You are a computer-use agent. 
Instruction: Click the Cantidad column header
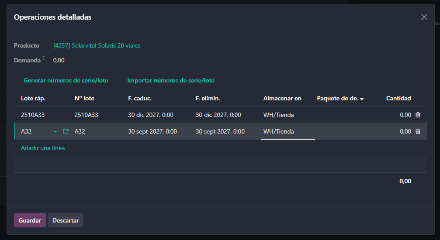398,98
